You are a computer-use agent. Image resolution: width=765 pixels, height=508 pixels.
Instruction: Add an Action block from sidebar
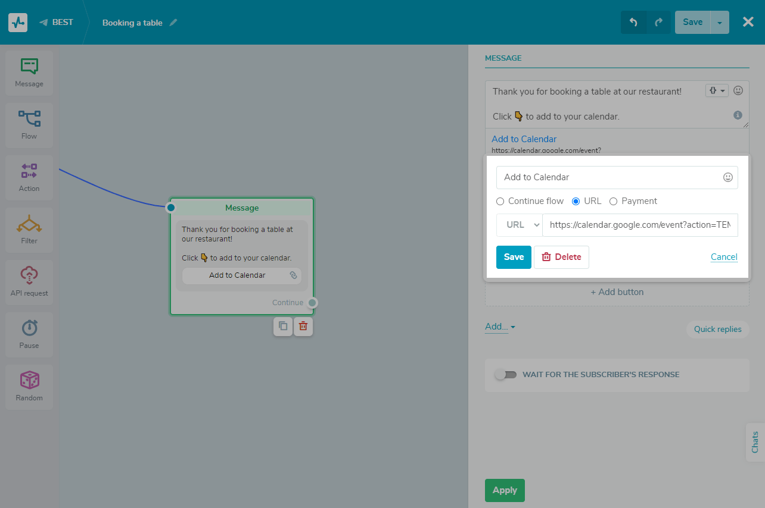pos(29,178)
